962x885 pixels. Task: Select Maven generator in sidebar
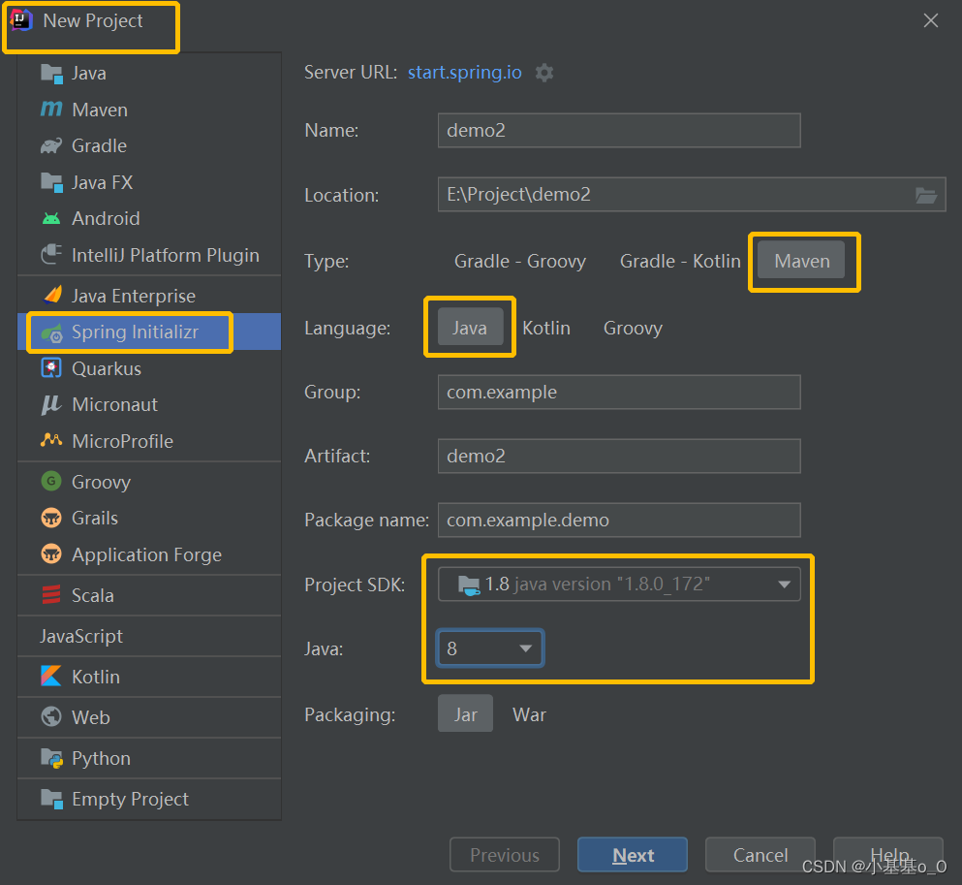(149, 110)
